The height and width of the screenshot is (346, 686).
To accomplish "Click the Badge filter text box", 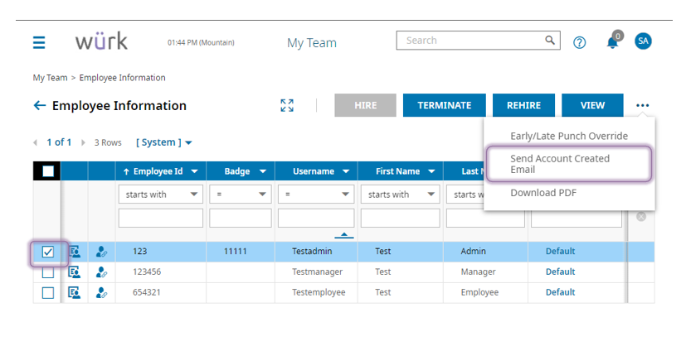I will 241,218.
